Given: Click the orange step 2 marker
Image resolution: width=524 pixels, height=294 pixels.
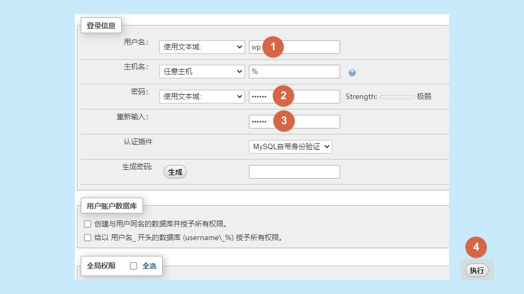Looking at the screenshot, I should click(283, 96).
